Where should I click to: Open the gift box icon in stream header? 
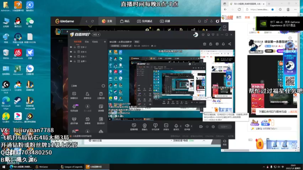tap(205, 44)
